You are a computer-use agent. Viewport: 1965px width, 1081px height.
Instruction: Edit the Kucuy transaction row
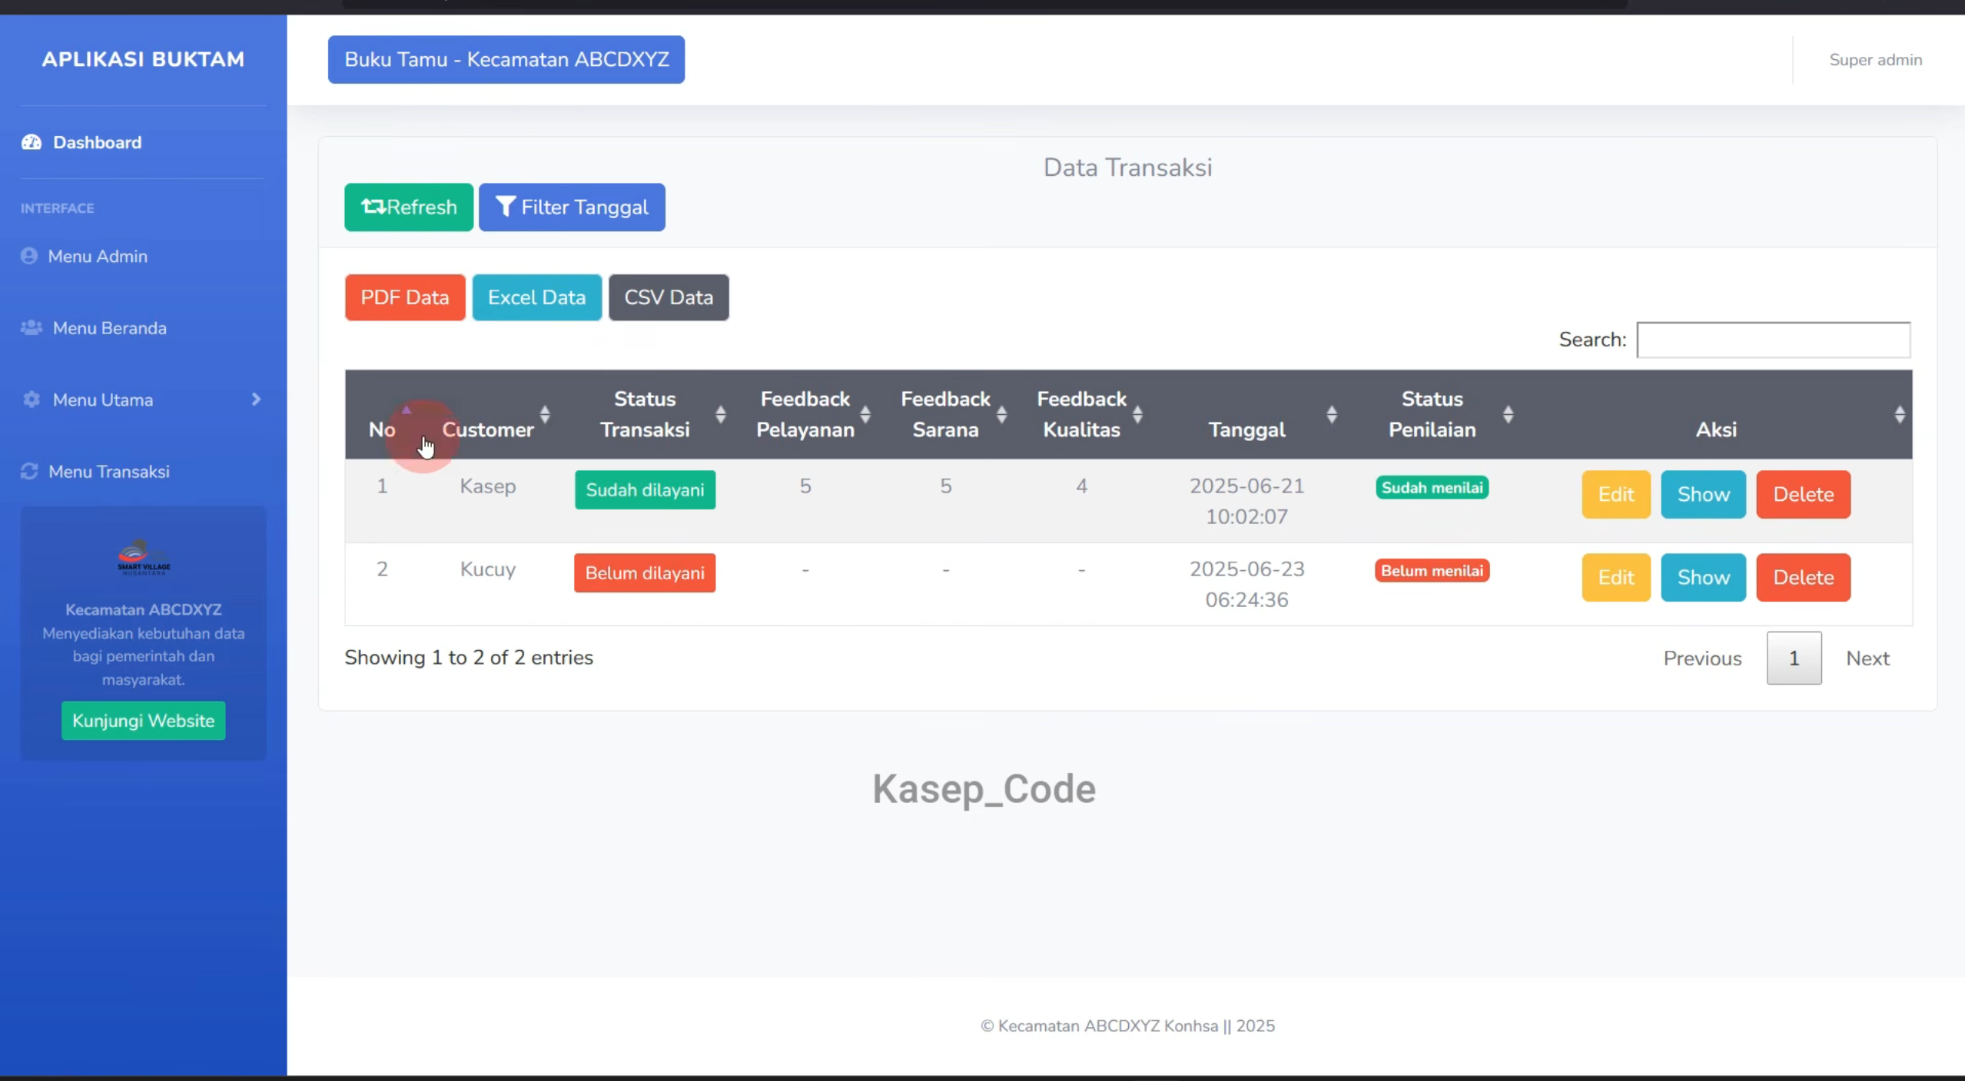1616,577
